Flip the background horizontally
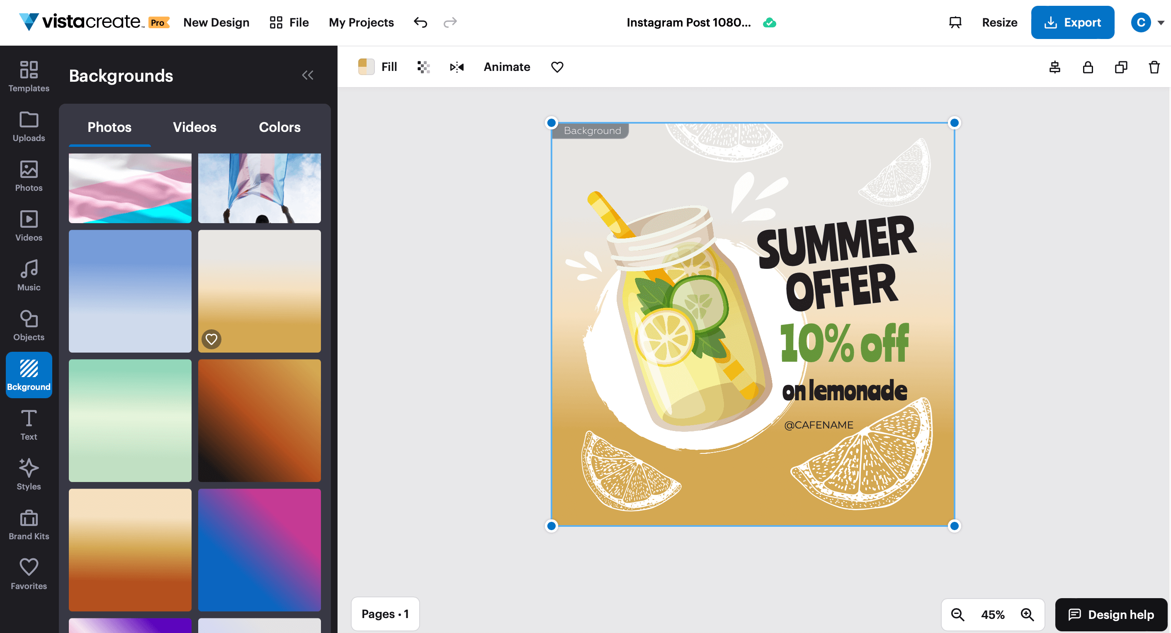This screenshot has height=633, width=1171. (457, 67)
